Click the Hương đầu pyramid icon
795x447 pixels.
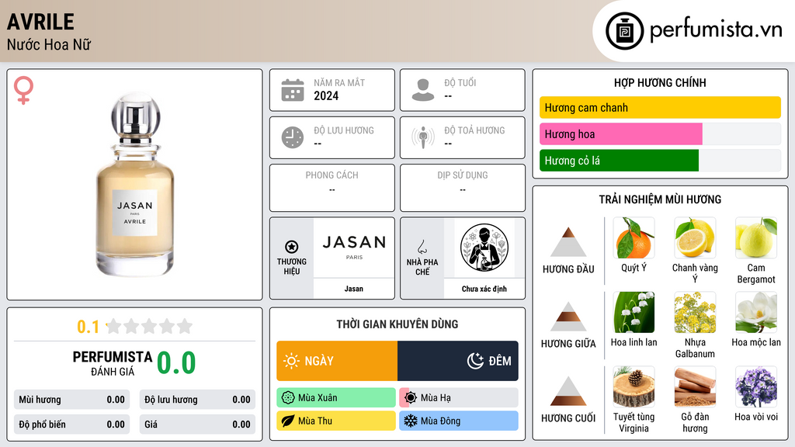pyautogui.click(x=568, y=242)
